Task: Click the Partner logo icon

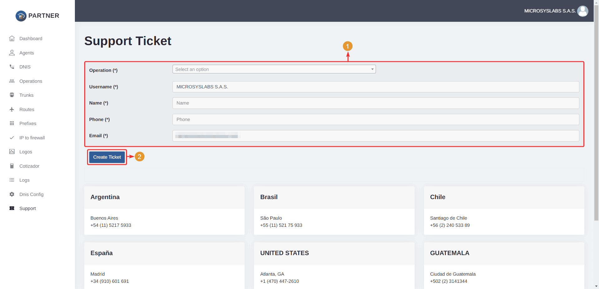Action: point(21,16)
